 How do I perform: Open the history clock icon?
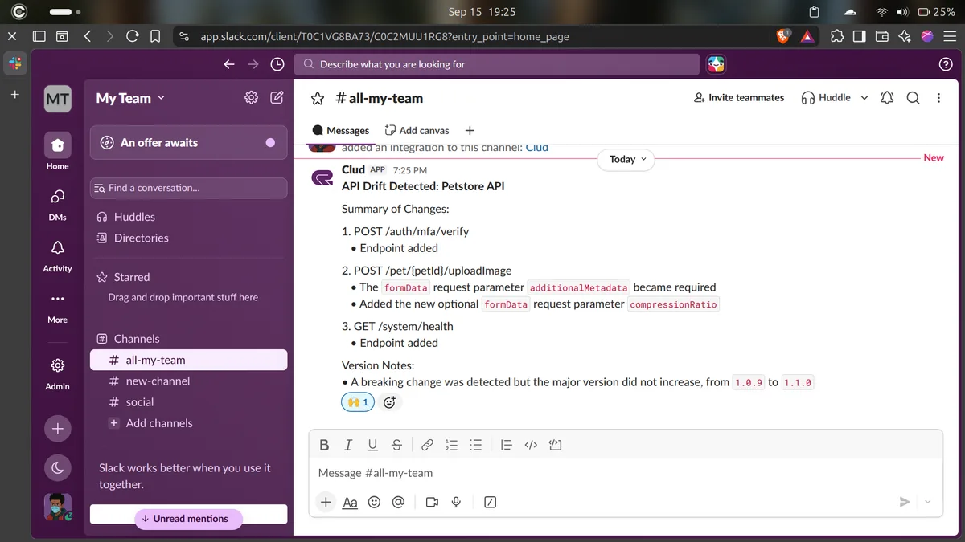[x=277, y=64]
